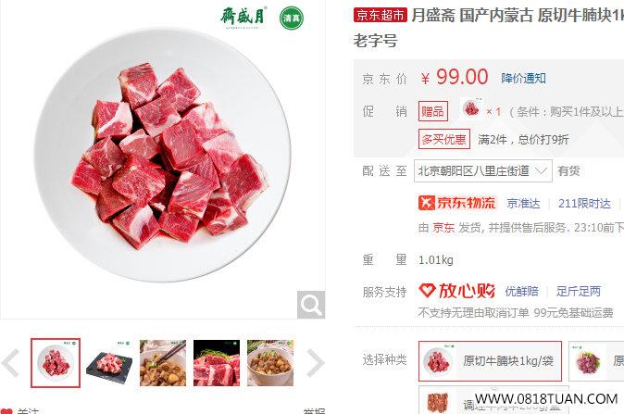The image size is (624, 414).
Task: Select the 调理牛肉串 variety option
Action: click(x=493, y=400)
